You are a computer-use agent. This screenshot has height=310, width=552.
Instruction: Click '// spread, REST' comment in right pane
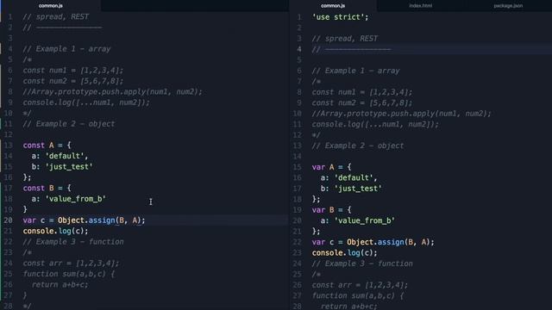click(345, 39)
